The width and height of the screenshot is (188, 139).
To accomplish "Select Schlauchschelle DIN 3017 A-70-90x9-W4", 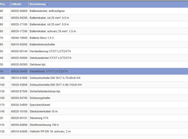I will tap(55, 78).
